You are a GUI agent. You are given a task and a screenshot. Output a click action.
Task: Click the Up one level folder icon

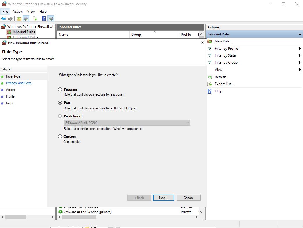click(19, 19)
